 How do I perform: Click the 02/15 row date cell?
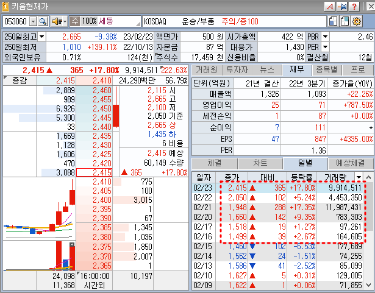pos(203,246)
